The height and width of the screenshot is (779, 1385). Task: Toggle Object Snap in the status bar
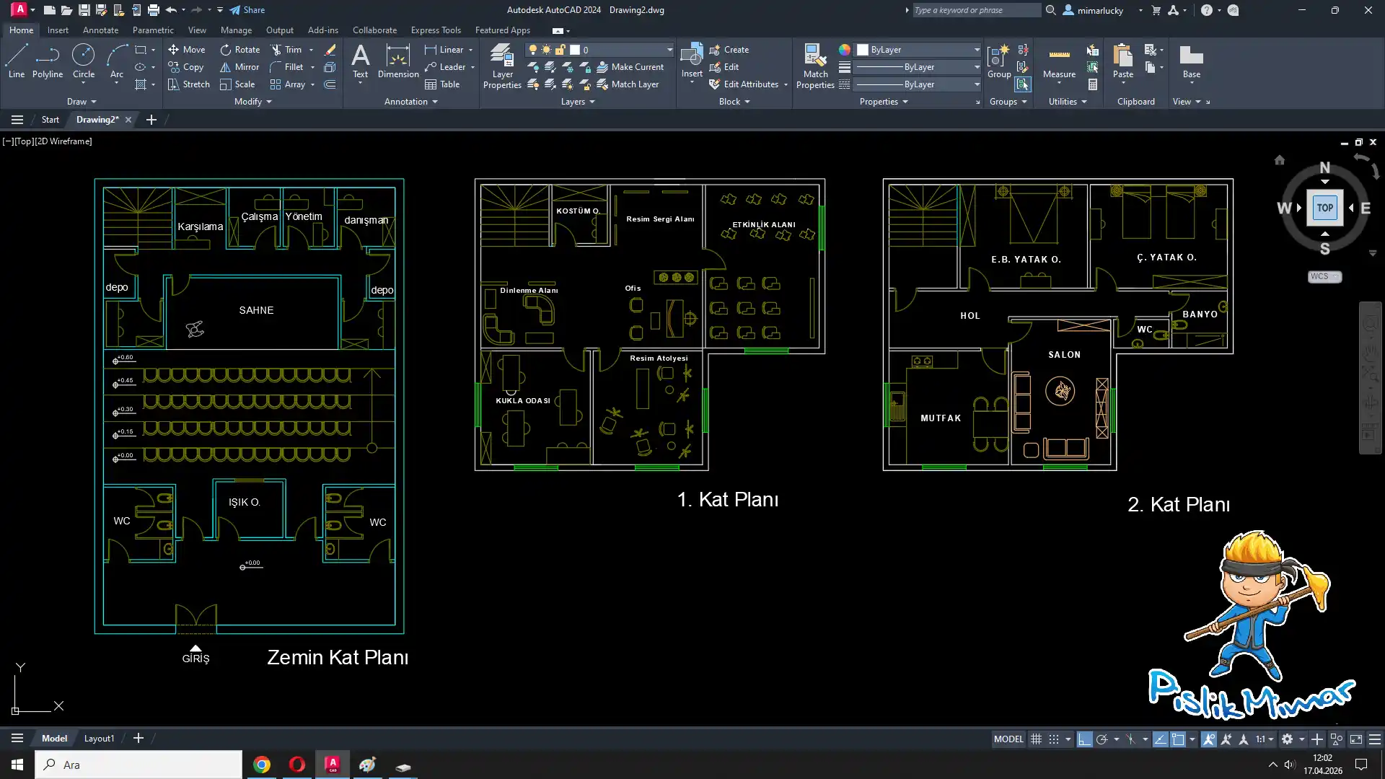[x=1178, y=739]
